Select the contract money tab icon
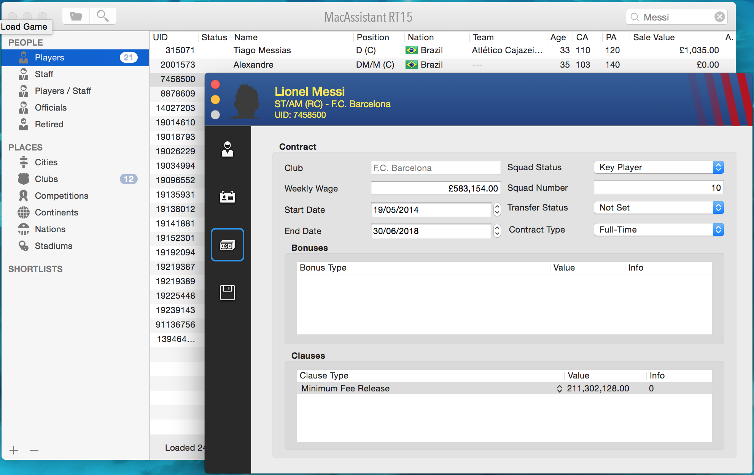The image size is (754, 475). (x=227, y=245)
